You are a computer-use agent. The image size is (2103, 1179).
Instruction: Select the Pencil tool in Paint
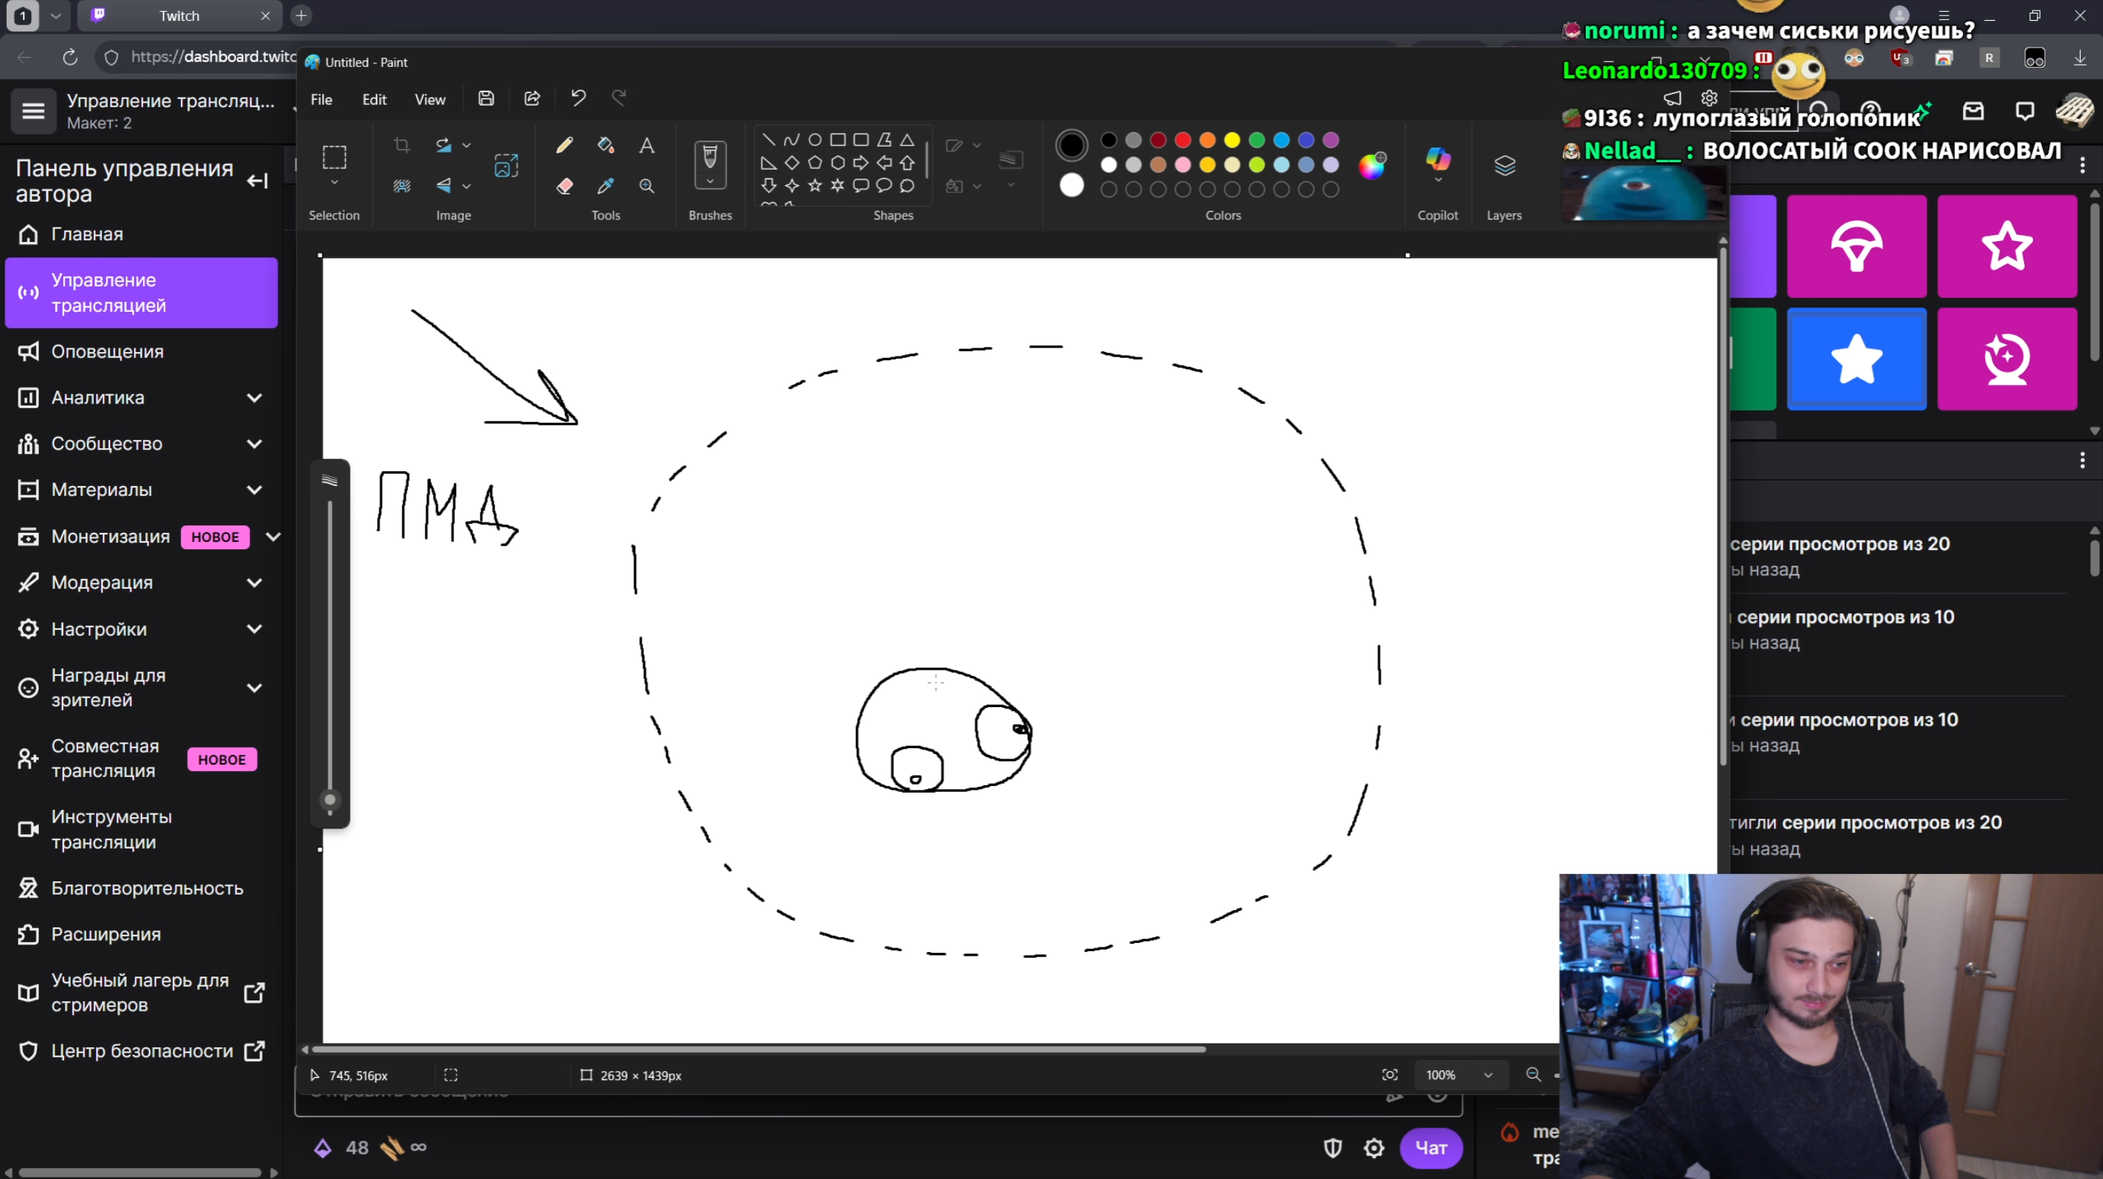[564, 145]
